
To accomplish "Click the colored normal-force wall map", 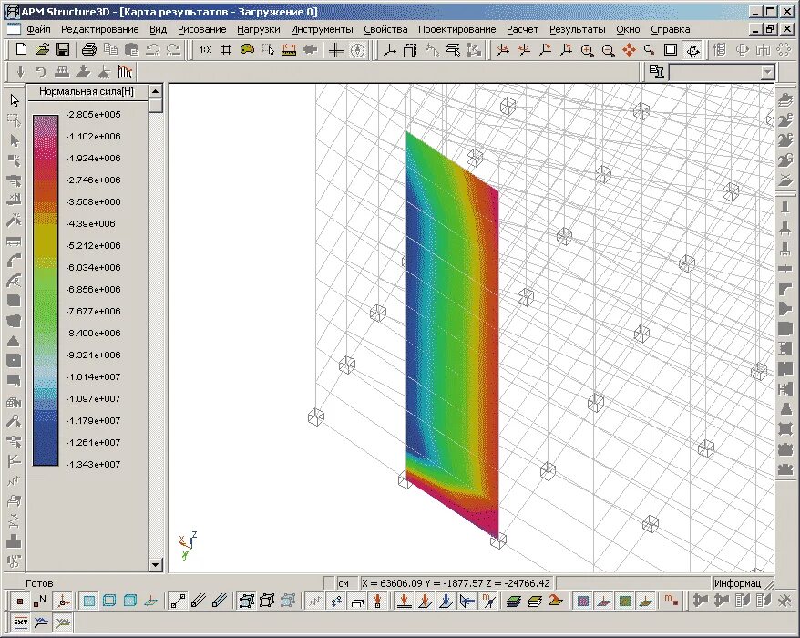I will (x=452, y=334).
